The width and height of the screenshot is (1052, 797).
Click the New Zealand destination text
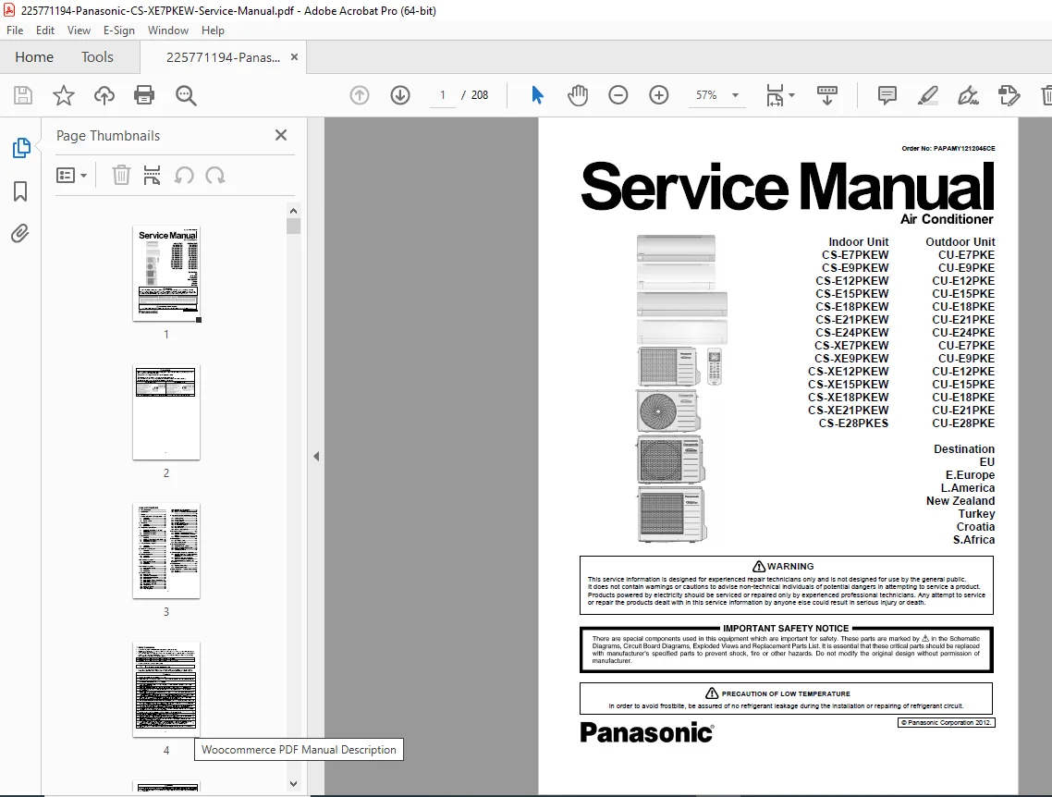(960, 501)
